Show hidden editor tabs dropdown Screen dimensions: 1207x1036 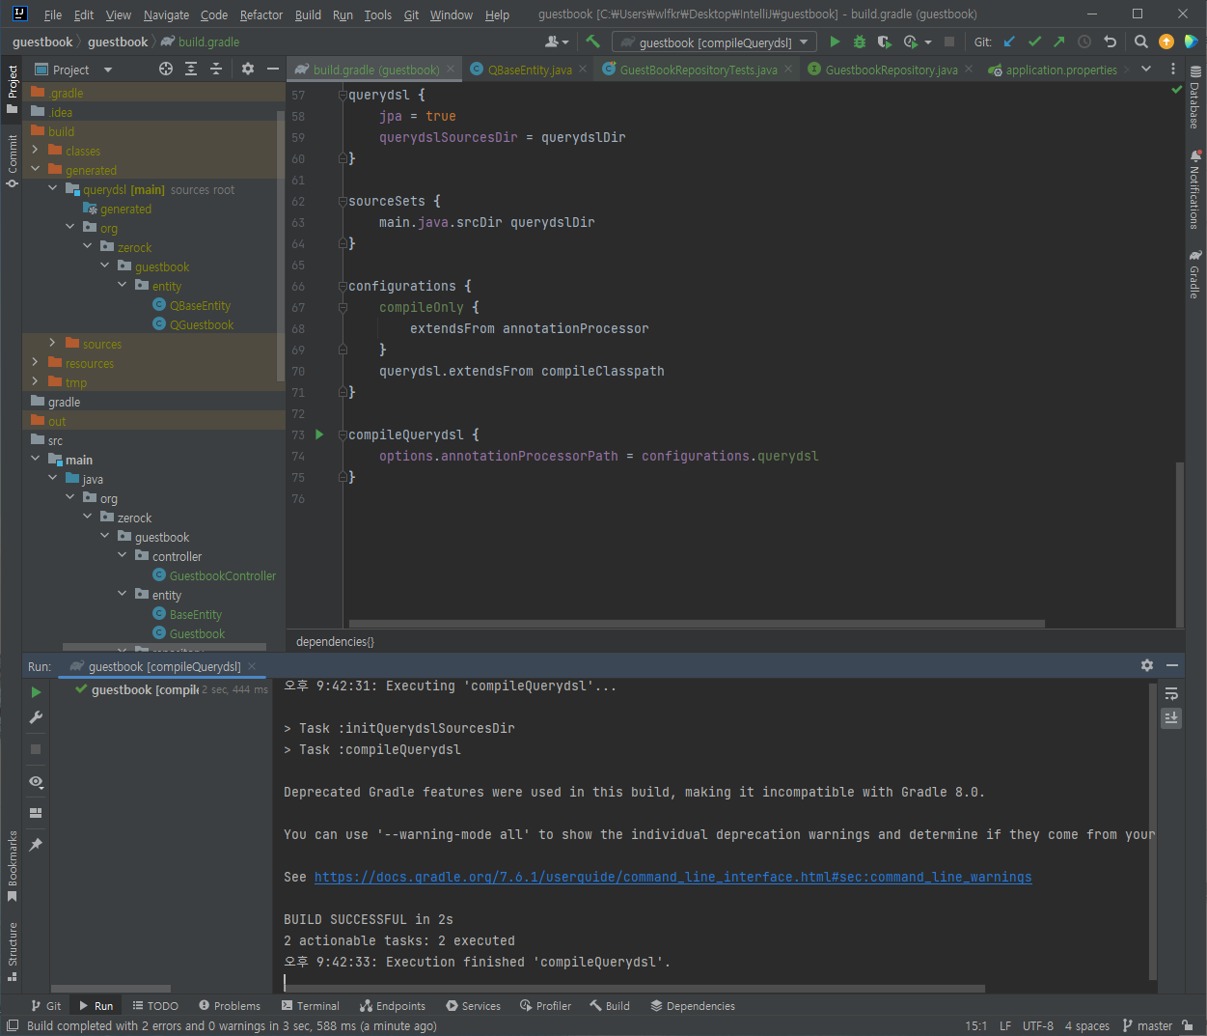pos(1146,69)
